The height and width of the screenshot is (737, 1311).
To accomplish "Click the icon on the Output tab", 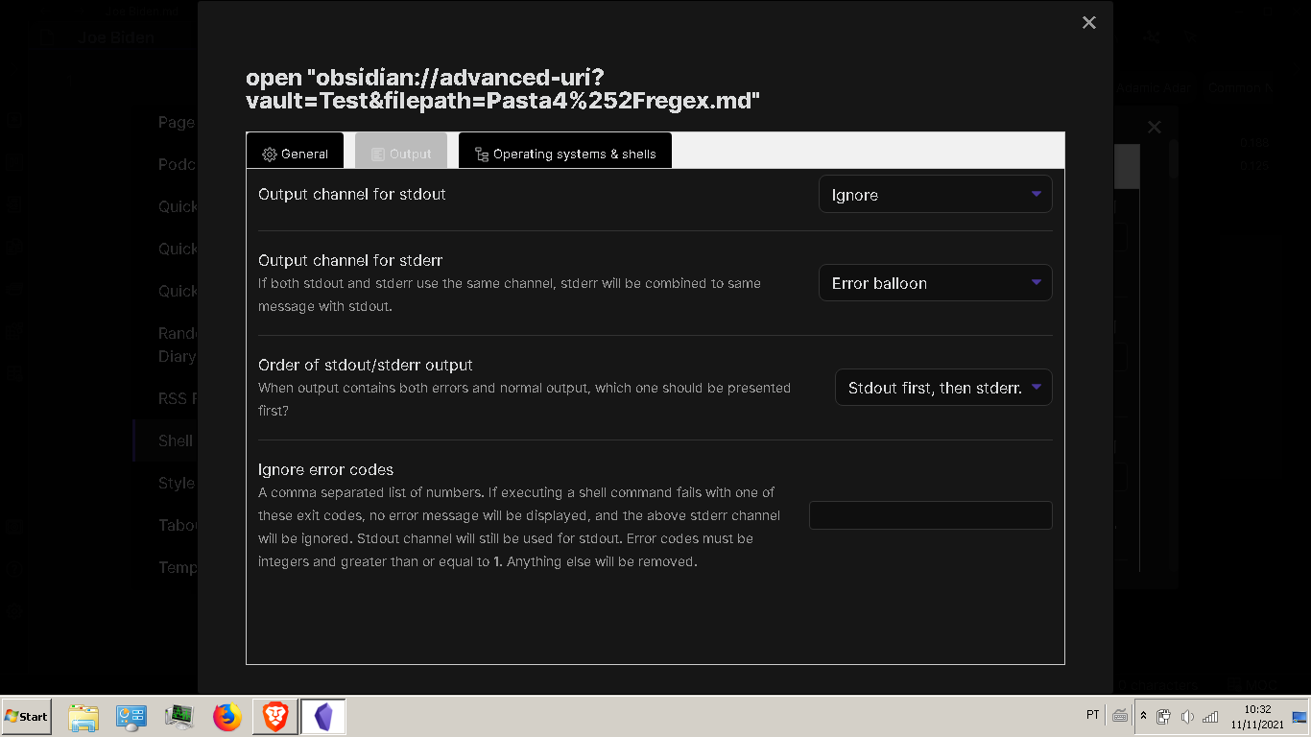I will (x=378, y=155).
